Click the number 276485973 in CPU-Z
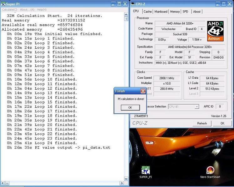234x187 pixels. (x=141, y=116)
